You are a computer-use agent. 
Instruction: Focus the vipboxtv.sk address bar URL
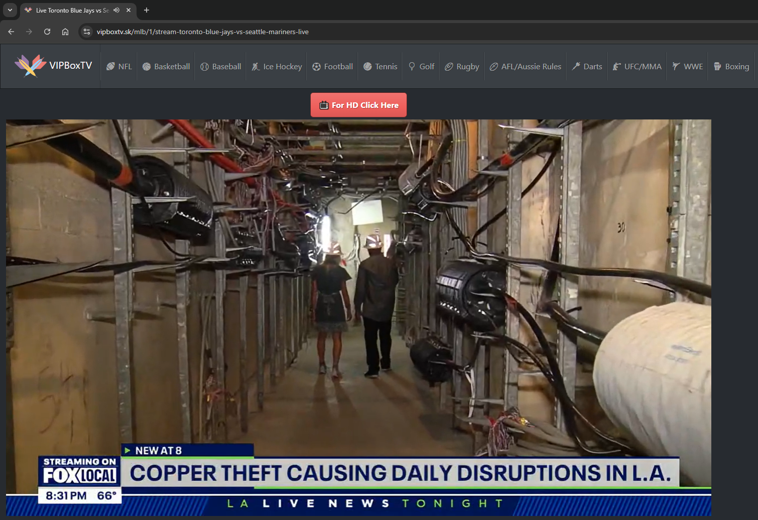click(202, 32)
